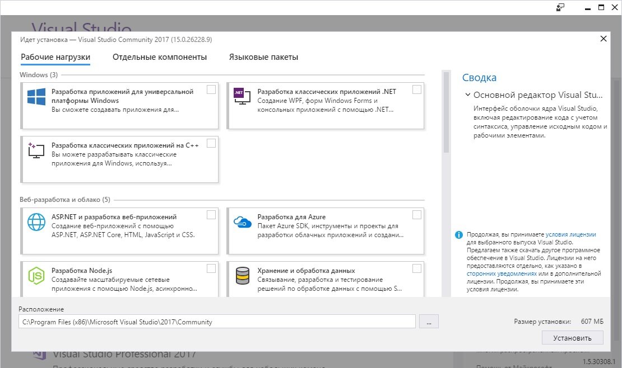622x368 pixels.
Task: Open the сторонних уведомлениях link
Action: 502,273
